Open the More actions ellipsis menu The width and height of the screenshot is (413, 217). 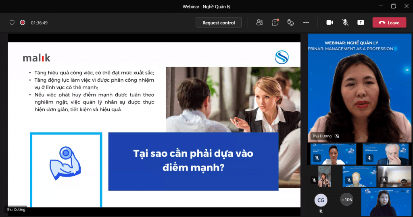306,23
